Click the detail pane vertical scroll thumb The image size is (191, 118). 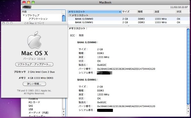[188, 67]
